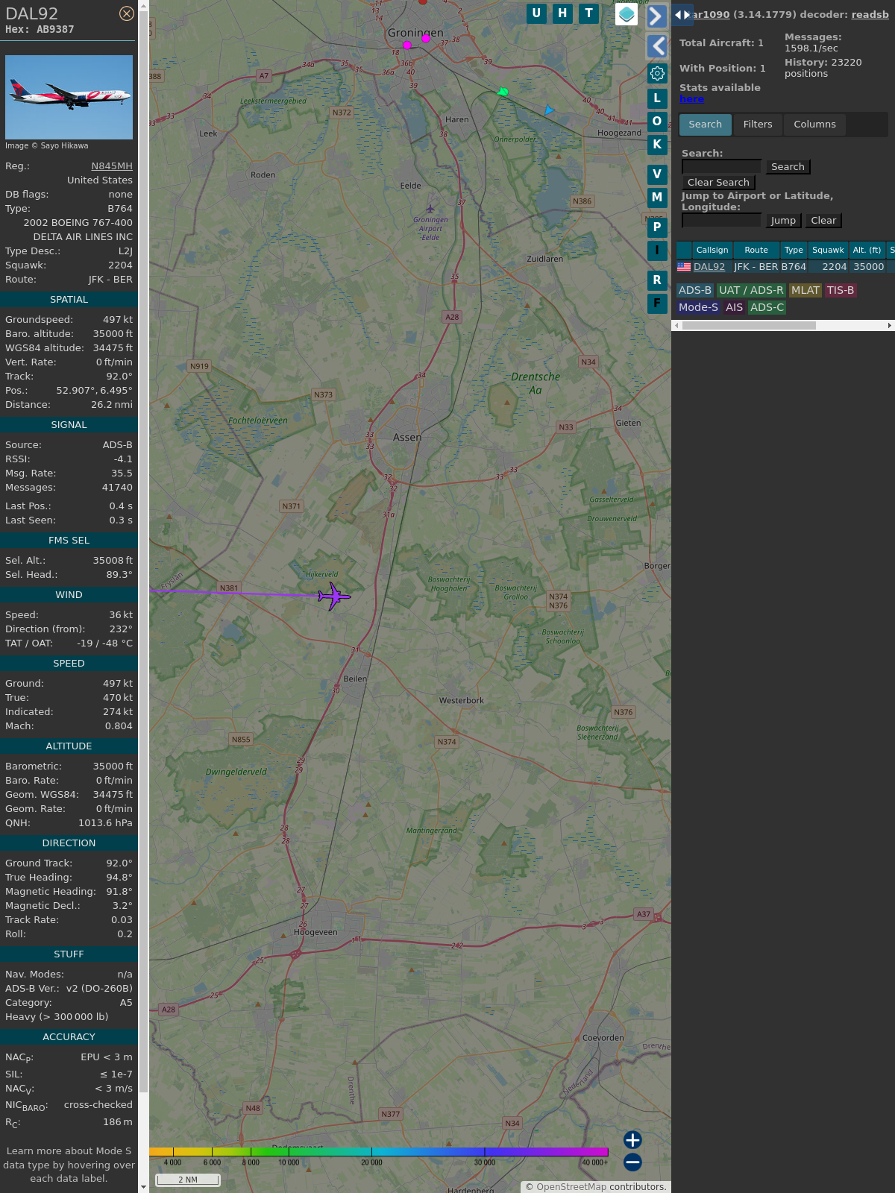
Task: Toggle the K map button
Action: coord(657,145)
